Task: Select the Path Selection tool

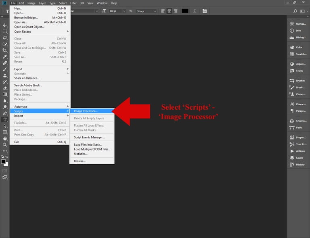Action: click(x=5, y=126)
